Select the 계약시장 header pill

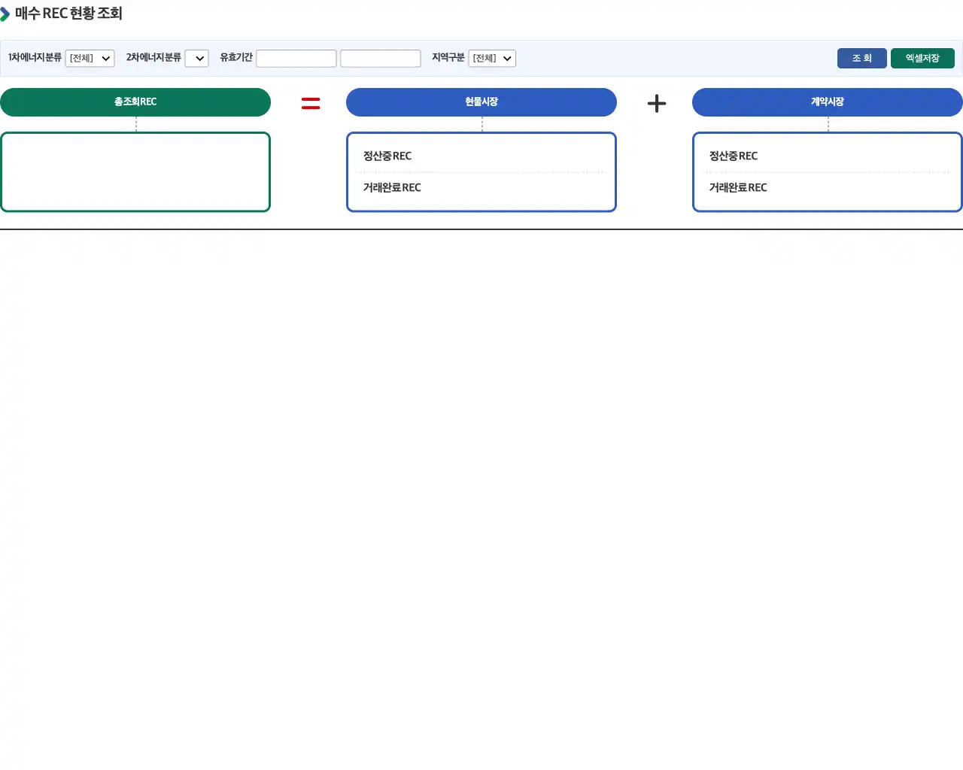tap(828, 102)
